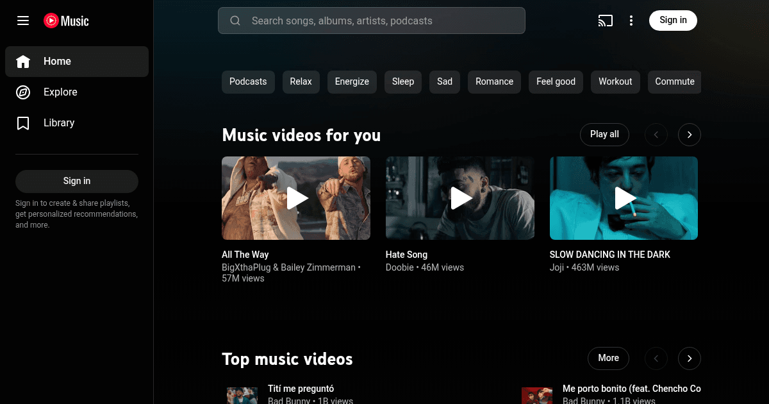The width and height of the screenshot is (769, 404).
Task: Toggle the Relax mood filter chip
Action: [x=301, y=81]
